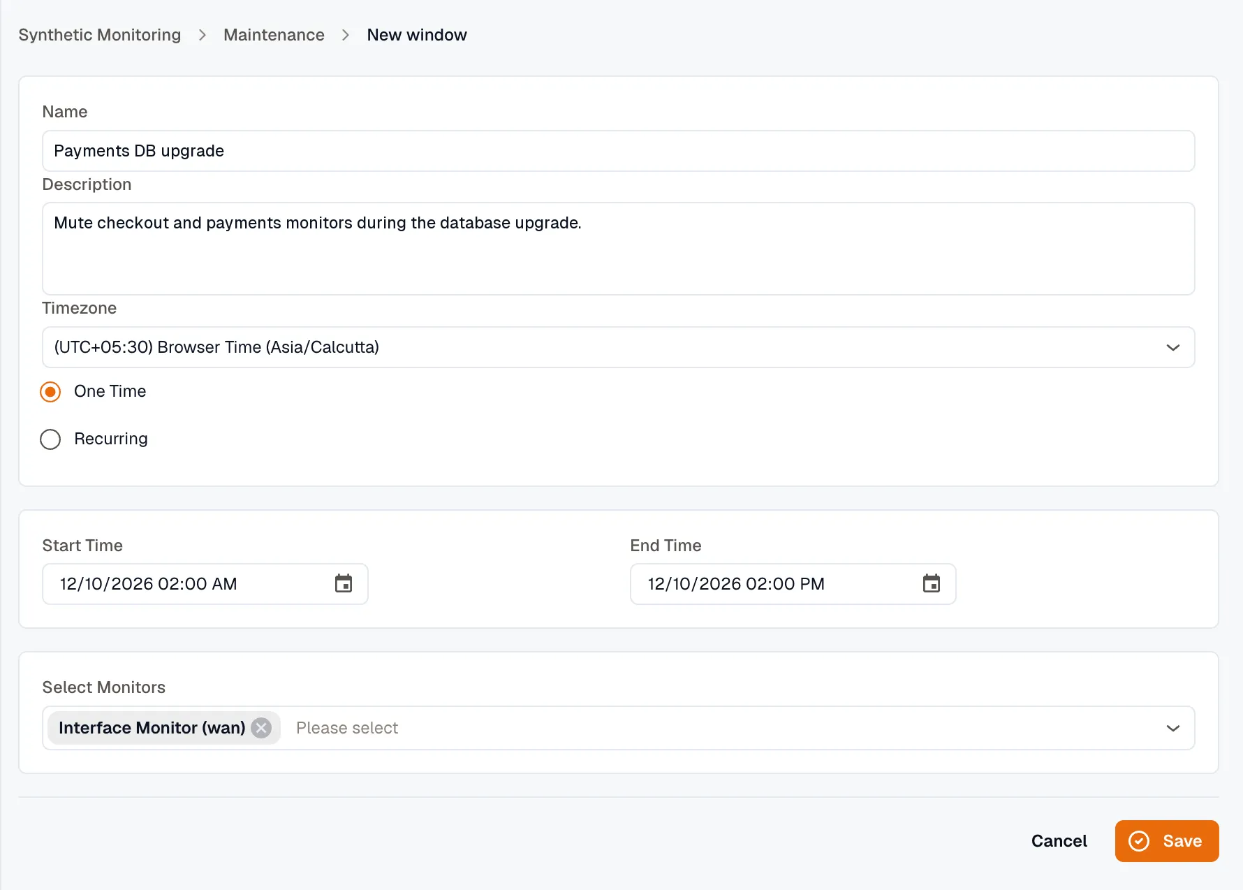The height and width of the screenshot is (890, 1243).
Task: Open the End Time calendar picker icon
Action: tap(932, 583)
